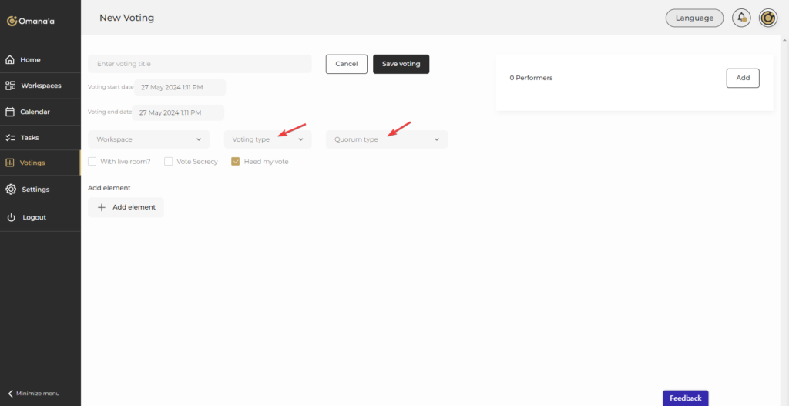Screen dimensions: 789x406
Task: Enable the With live room checkbox
Action: (92, 162)
